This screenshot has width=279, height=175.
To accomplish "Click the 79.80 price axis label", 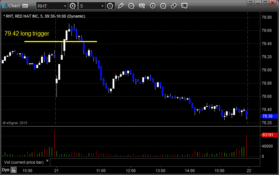I will coord(267,17).
